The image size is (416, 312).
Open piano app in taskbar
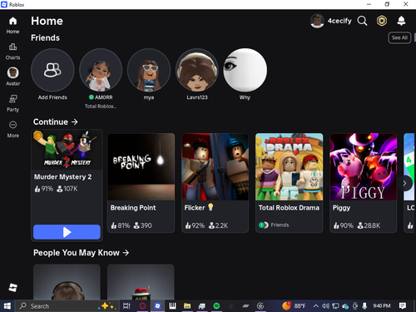click(x=172, y=306)
